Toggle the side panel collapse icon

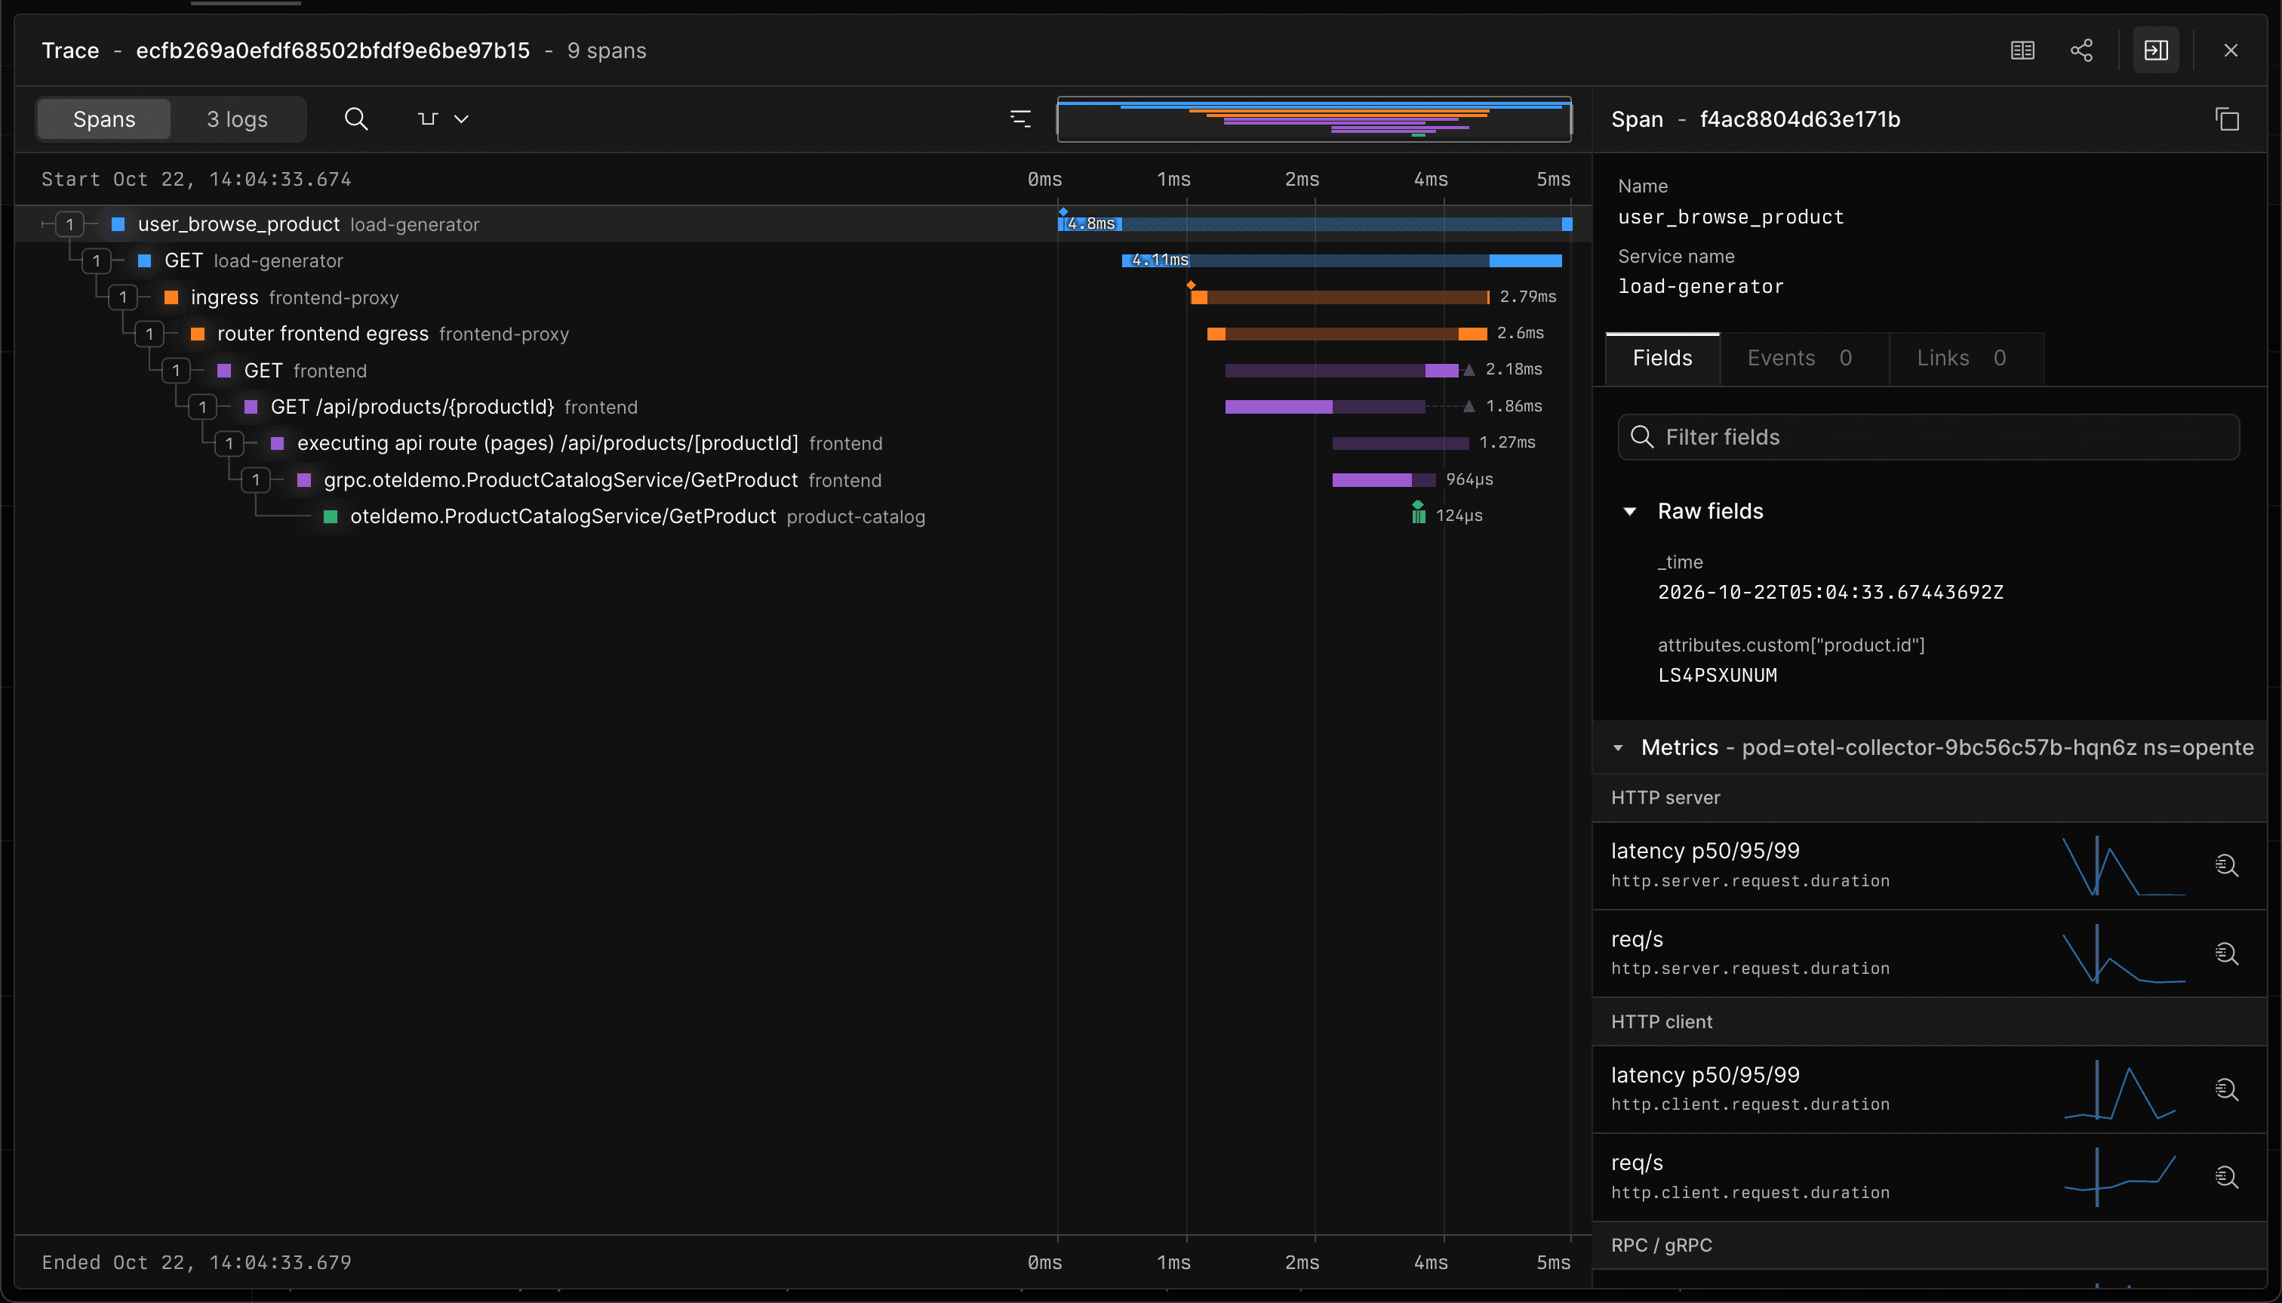(2156, 50)
